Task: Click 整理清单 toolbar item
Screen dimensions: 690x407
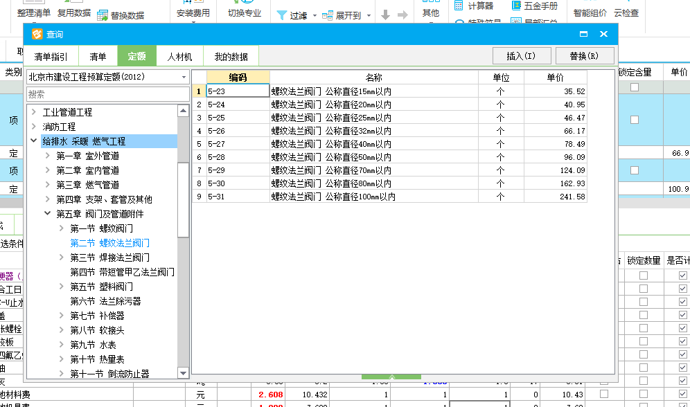Action: click(x=34, y=13)
